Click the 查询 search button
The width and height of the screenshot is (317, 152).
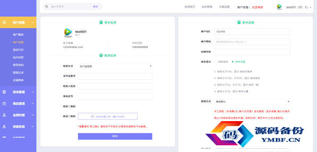(95, 7)
